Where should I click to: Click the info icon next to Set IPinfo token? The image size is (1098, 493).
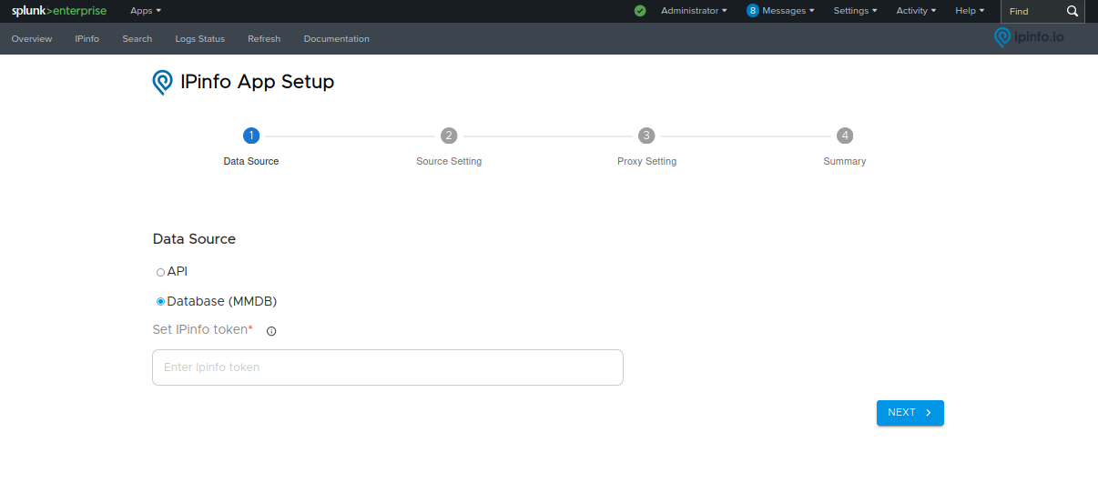click(271, 331)
